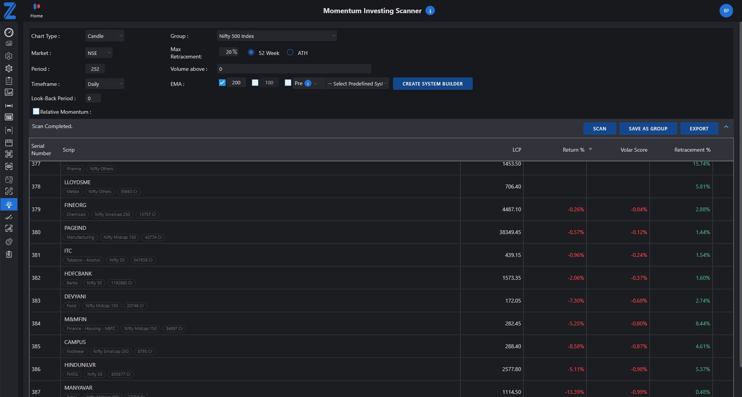This screenshot has width=742, height=397.
Task: Click the small image card sidebar icon
Action: coord(9,44)
